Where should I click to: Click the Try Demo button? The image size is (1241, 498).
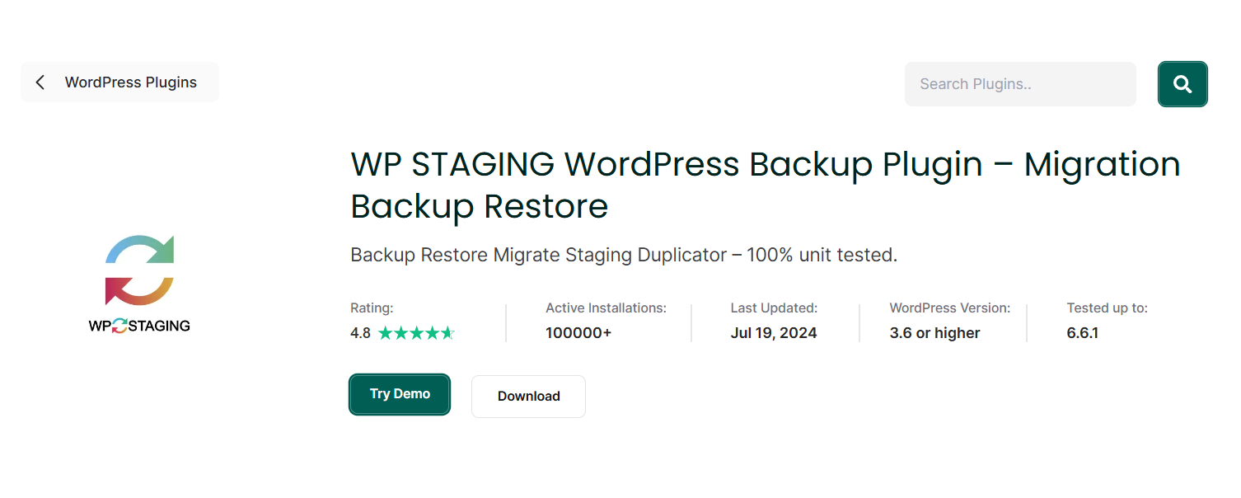tap(400, 394)
